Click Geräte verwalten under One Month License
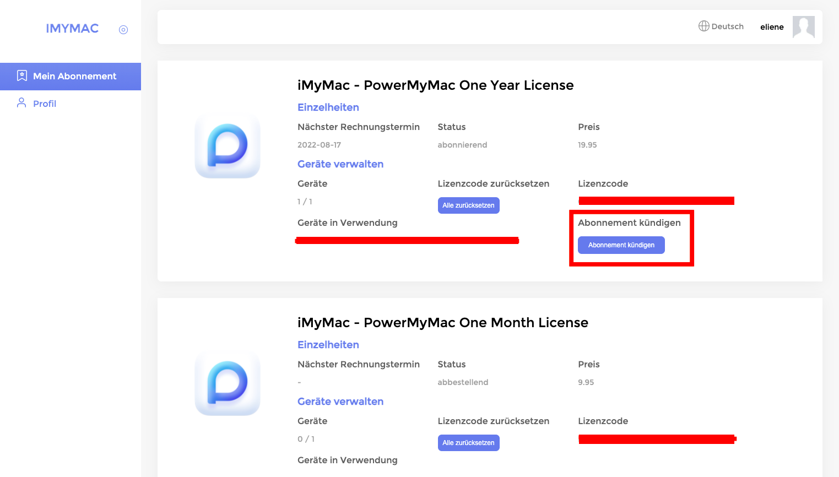Image resolution: width=839 pixels, height=477 pixels. coord(340,402)
